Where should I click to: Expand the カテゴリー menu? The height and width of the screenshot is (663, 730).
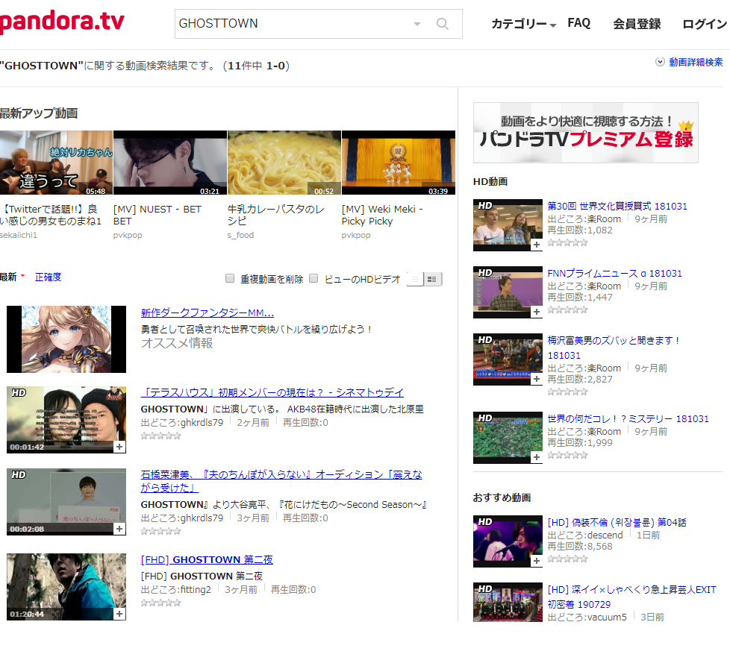coord(524,24)
